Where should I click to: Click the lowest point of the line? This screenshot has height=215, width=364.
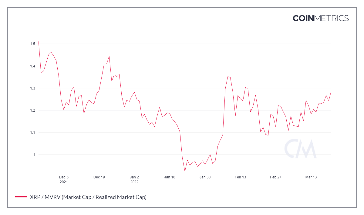tap(185, 171)
